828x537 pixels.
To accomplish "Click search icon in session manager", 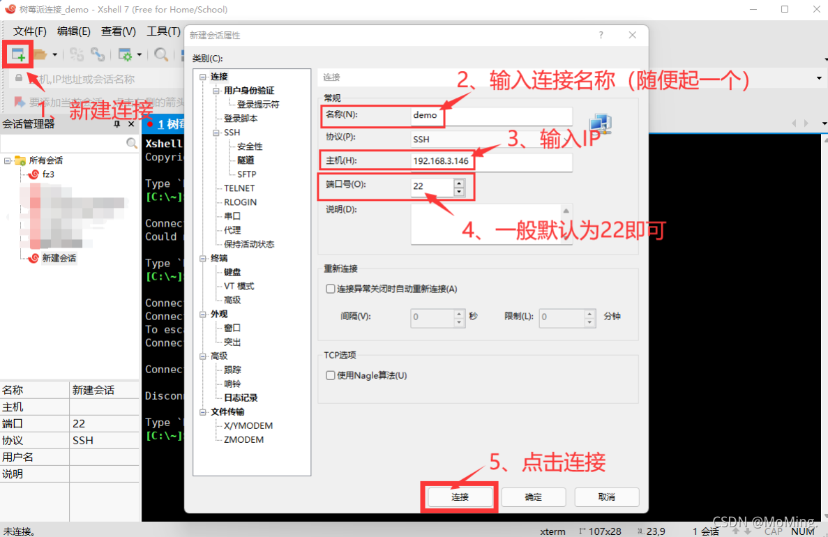I will click(x=131, y=143).
